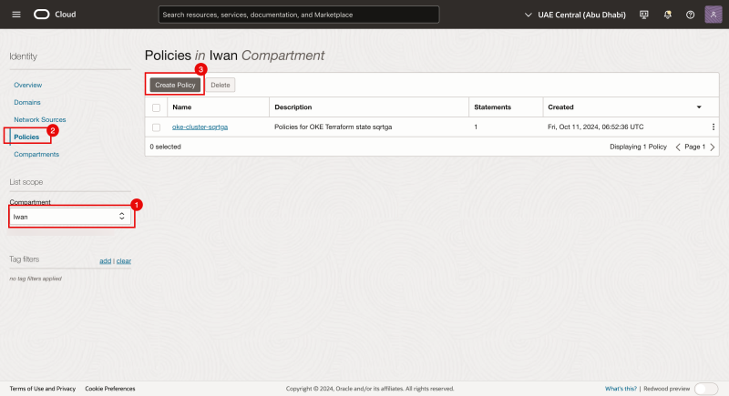Select all policies with header checkbox
729x396 pixels.
156,107
